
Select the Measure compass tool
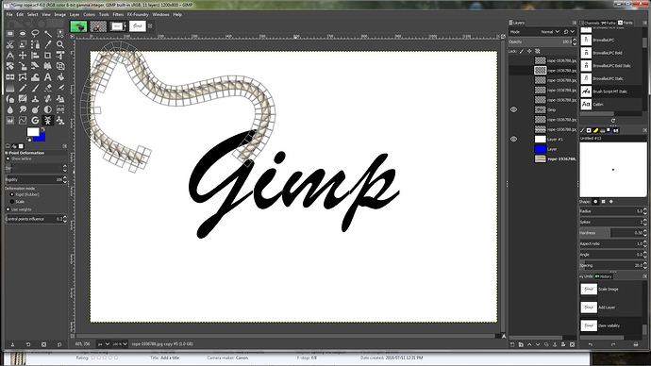click(10, 56)
